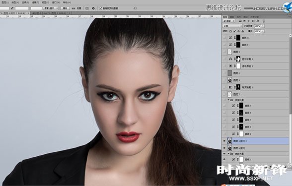Open the fill slider dropdown arrow
This screenshot has height=186, width=292.
(x=263, y=31)
